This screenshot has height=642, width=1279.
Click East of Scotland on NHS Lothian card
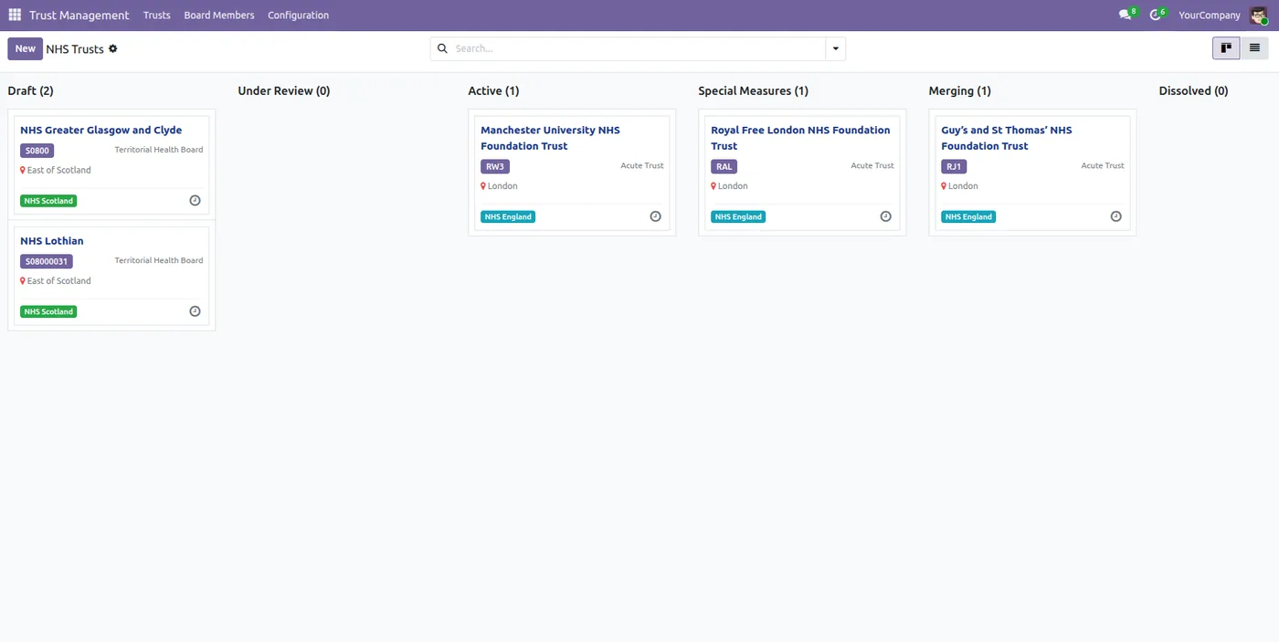59,280
